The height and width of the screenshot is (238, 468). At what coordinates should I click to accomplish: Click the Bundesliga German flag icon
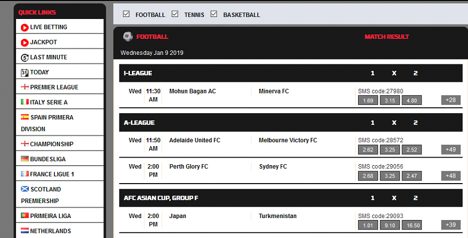pos(25,159)
